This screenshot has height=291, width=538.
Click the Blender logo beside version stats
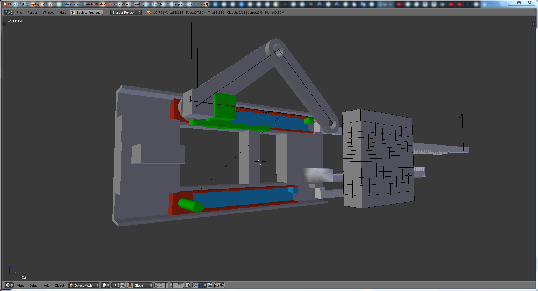tap(149, 12)
